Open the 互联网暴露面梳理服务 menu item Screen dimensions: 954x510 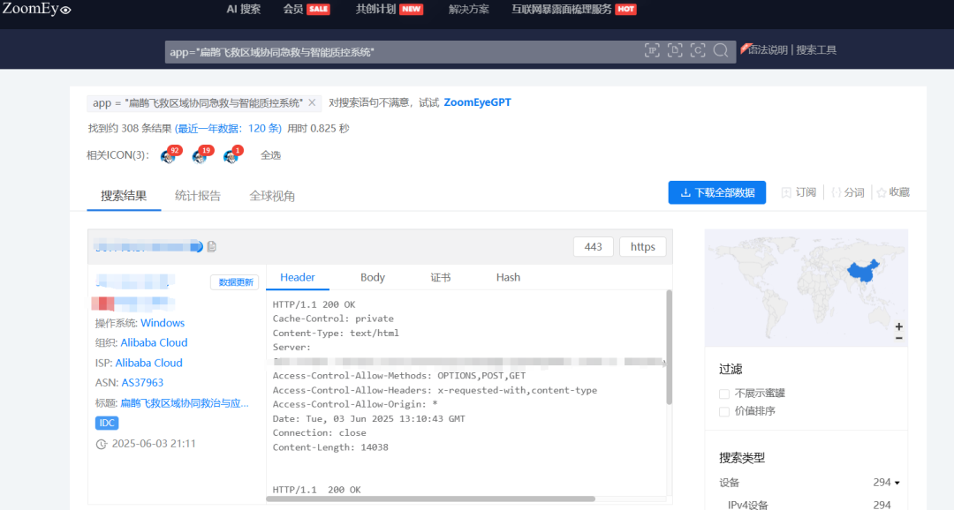pyautogui.click(x=574, y=9)
